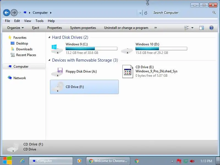Select the Windows 10 (D:) drive icon
This screenshot has width=220, height=165.
[x=127, y=51]
